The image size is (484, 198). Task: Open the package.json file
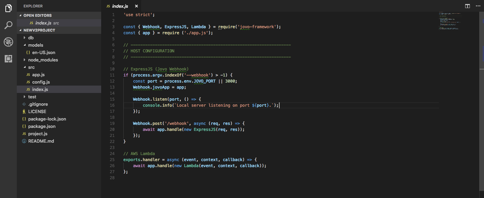point(42,126)
